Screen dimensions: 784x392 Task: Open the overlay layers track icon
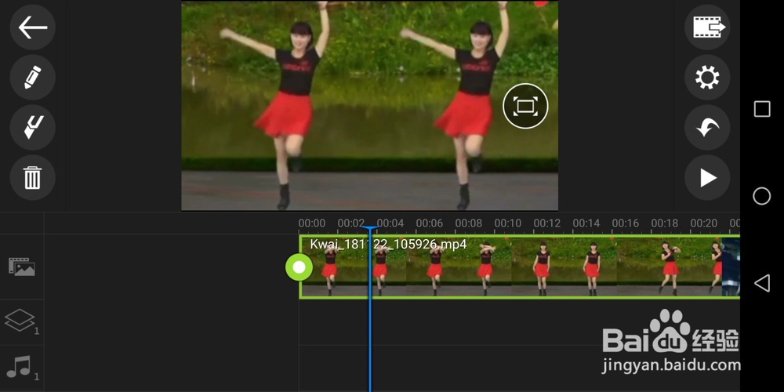pyautogui.click(x=20, y=320)
